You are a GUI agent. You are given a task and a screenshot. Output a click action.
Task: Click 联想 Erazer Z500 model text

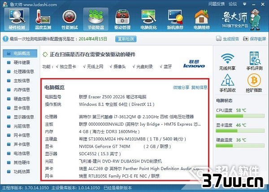pos(113,97)
